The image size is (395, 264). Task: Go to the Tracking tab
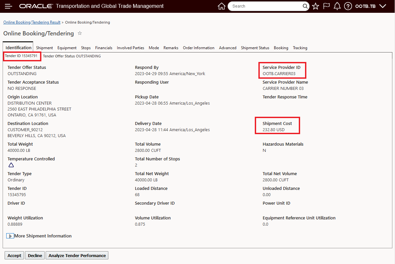[x=300, y=48]
